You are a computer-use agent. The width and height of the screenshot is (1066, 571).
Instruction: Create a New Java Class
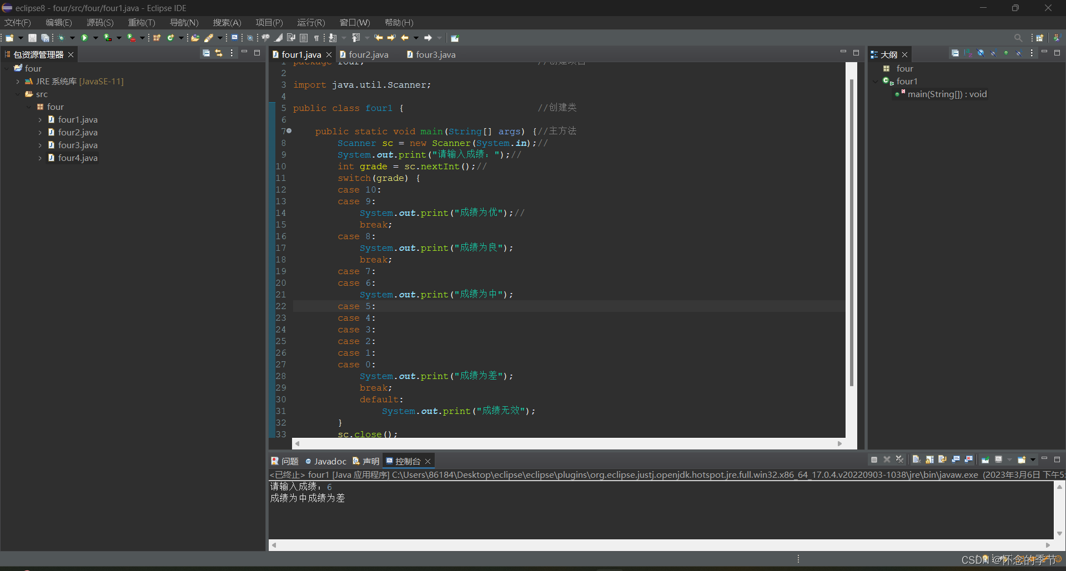(x=170, y=37)
